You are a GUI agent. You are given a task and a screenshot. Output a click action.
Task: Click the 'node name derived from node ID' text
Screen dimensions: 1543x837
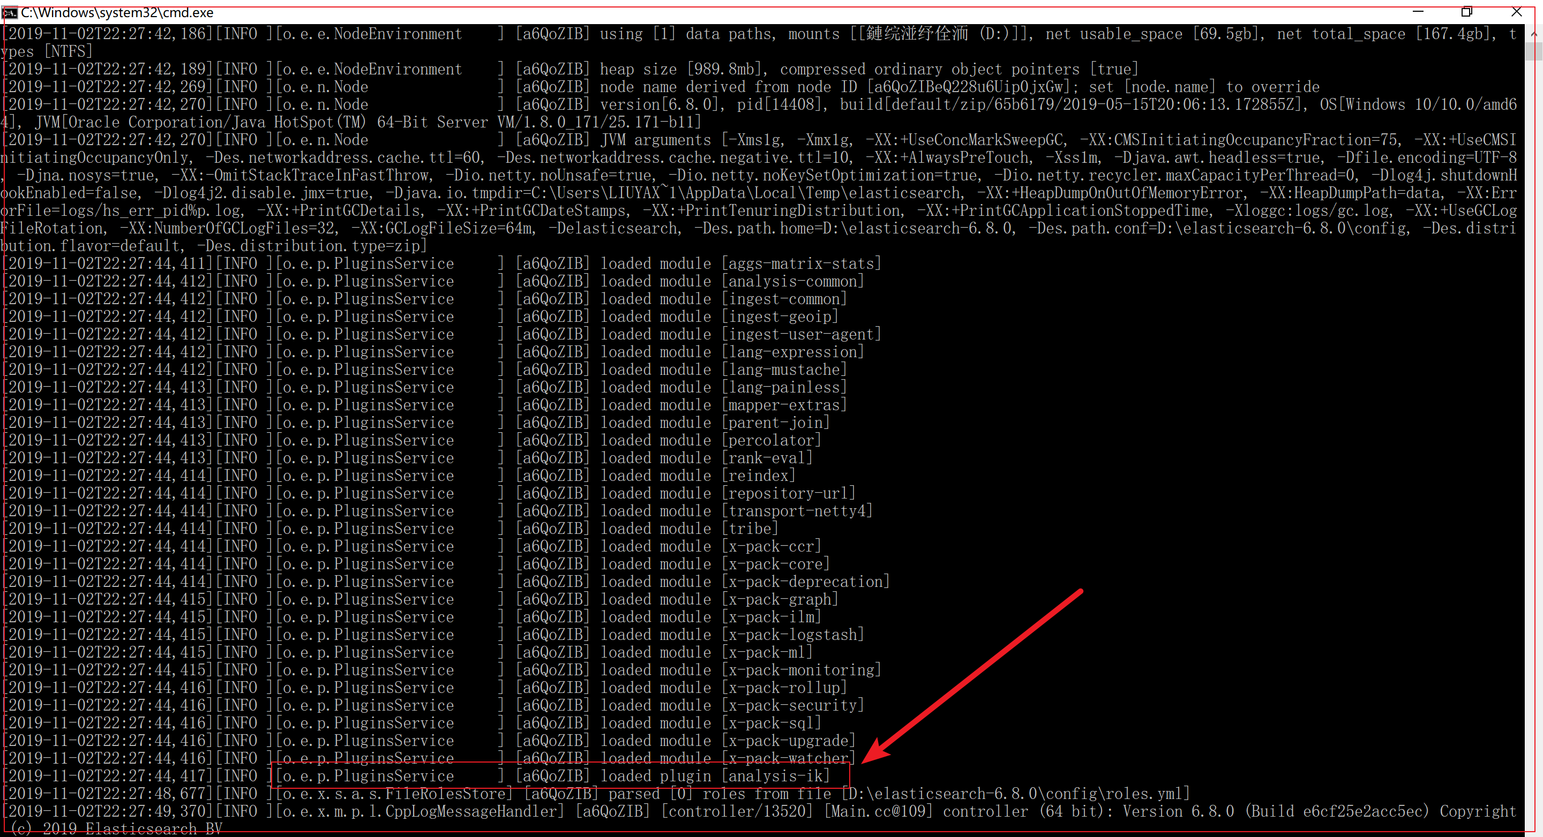click(x=730, y=87)
